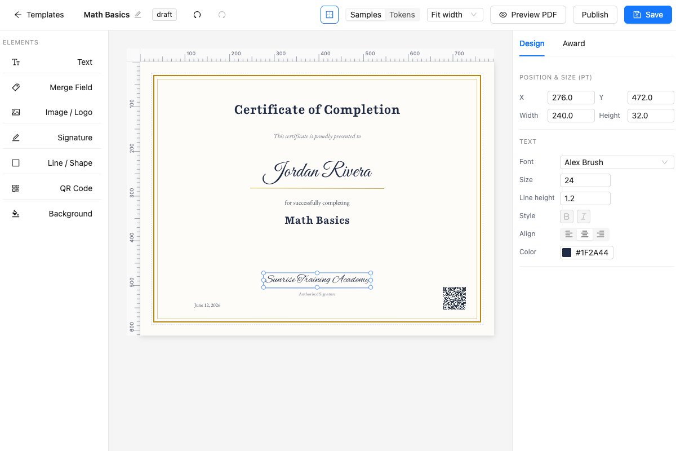
Task: Select the Authorized Signature caption
Action: pos(317,294)
